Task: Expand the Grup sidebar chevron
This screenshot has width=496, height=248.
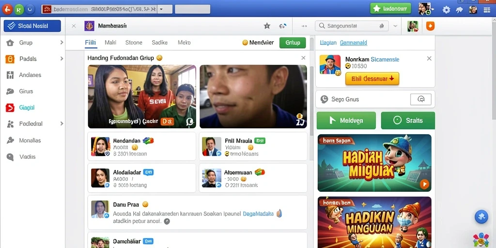Action: (x=62, y=43)
